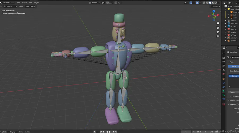Select the Armature object in outliner
The height and width of the screenshot is (133, 239).
coord(234,38)
